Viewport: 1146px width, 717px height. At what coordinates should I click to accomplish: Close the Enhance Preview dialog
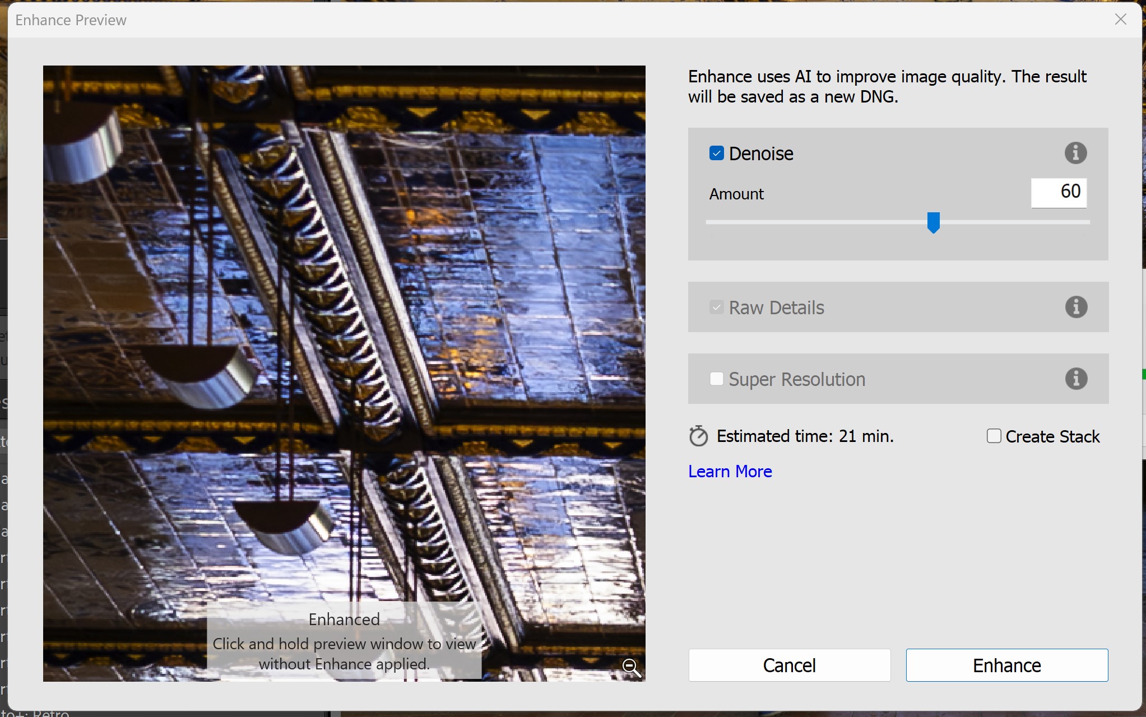[1120, 20]
